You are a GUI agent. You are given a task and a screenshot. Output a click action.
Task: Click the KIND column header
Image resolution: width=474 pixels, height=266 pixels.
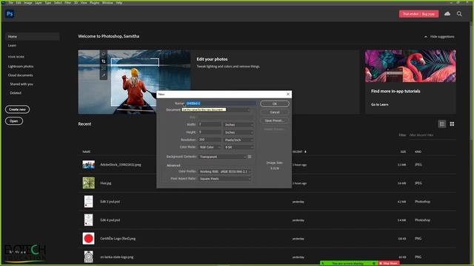pos(418,151)
